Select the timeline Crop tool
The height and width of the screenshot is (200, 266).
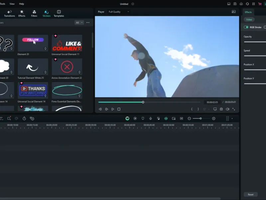pyautogui.click(x=9, y=118)
